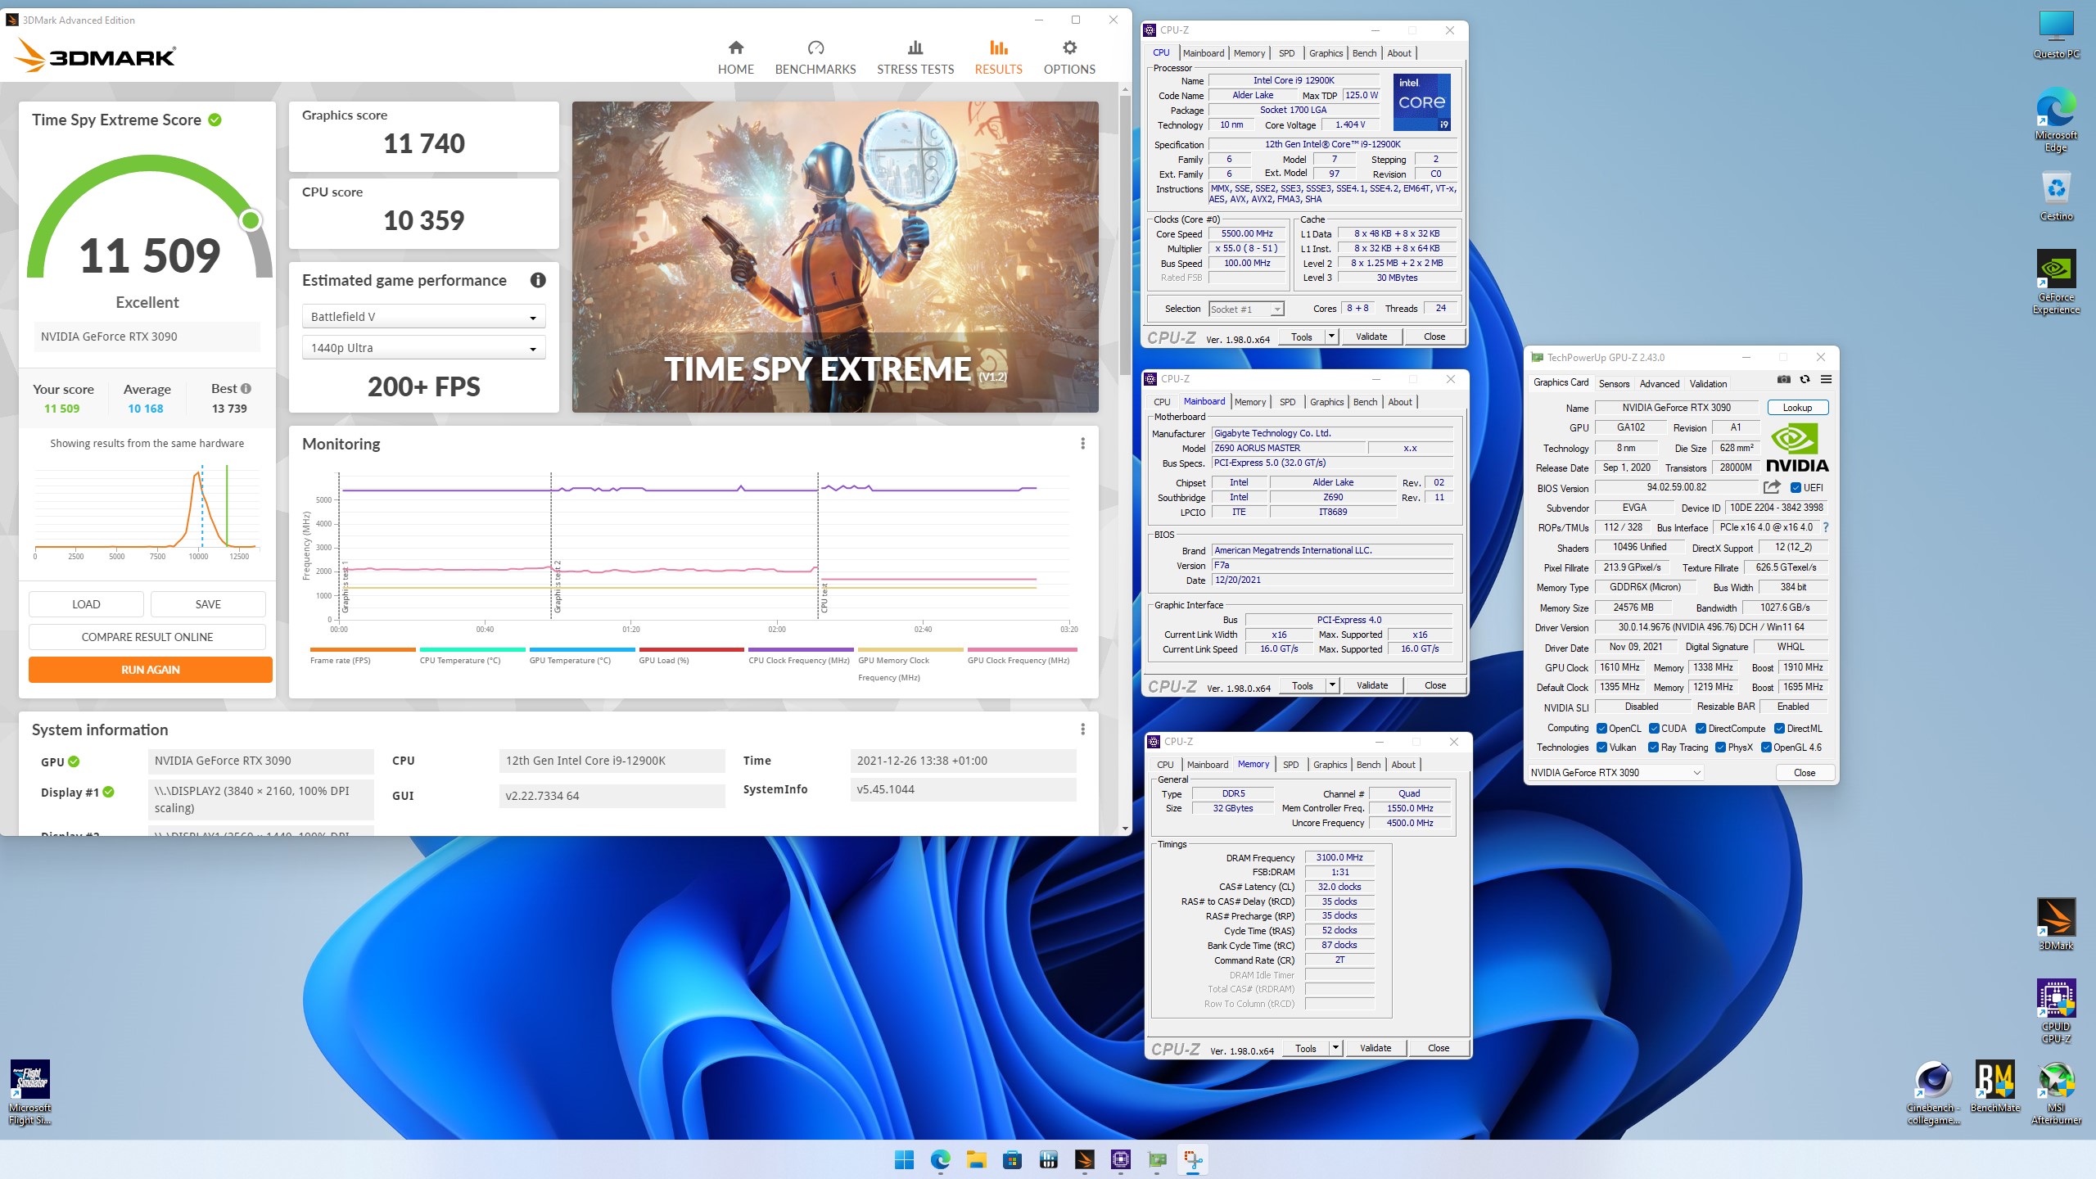Open GeForce Experience desktop shortcut
Screen dimensions: 2096x1179
[x=2056, y=282]
